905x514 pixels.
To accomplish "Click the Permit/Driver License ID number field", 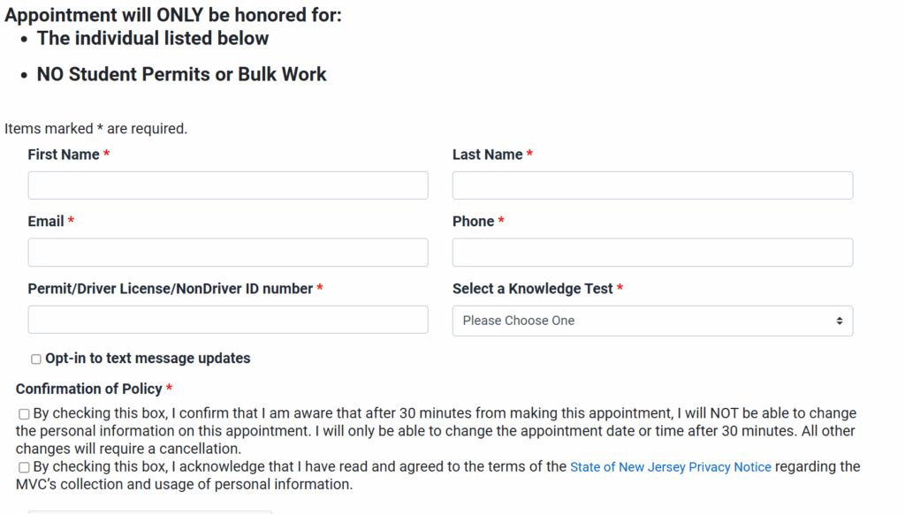I will pyautogui.click(x=228, y=320).
